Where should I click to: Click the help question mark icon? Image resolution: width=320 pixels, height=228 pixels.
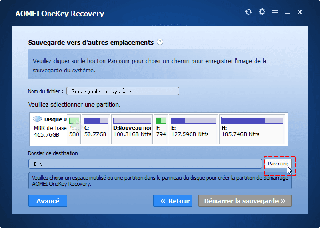click(x=160, y=42)
